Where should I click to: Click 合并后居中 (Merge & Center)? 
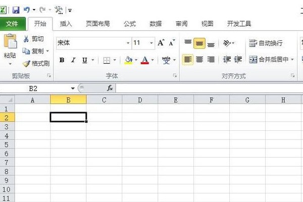pos(269,60)
